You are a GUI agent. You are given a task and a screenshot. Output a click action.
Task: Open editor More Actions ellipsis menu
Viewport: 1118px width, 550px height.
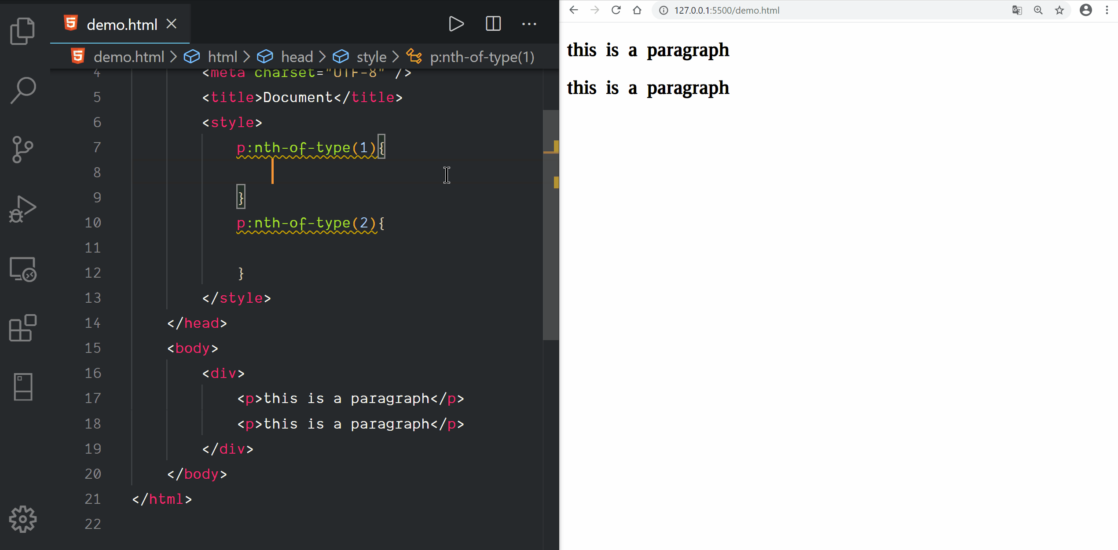[529, 24]
